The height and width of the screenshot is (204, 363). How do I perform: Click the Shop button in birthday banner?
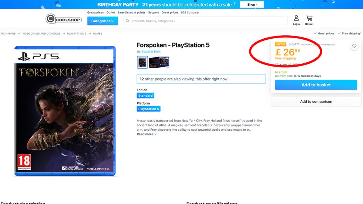[252, 4]
